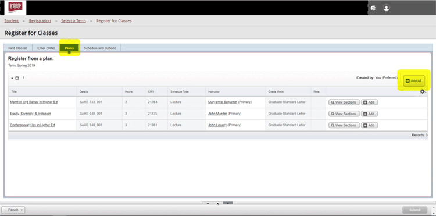Click CRN 21764 cell
The image size is (436, 216).
[156, 102]
